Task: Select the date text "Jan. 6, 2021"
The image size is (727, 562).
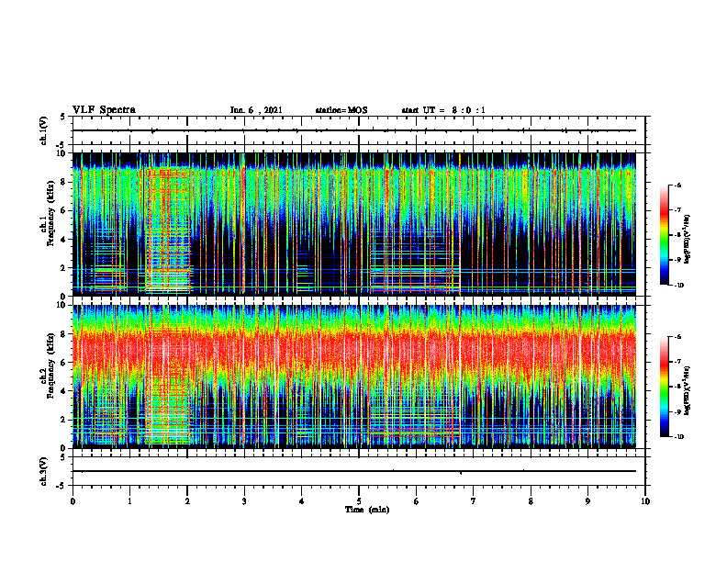Action: [x=256, y=110]
